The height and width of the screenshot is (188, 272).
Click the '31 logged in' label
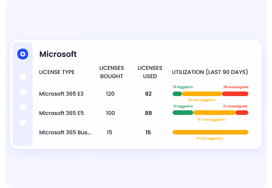(183, 106)
